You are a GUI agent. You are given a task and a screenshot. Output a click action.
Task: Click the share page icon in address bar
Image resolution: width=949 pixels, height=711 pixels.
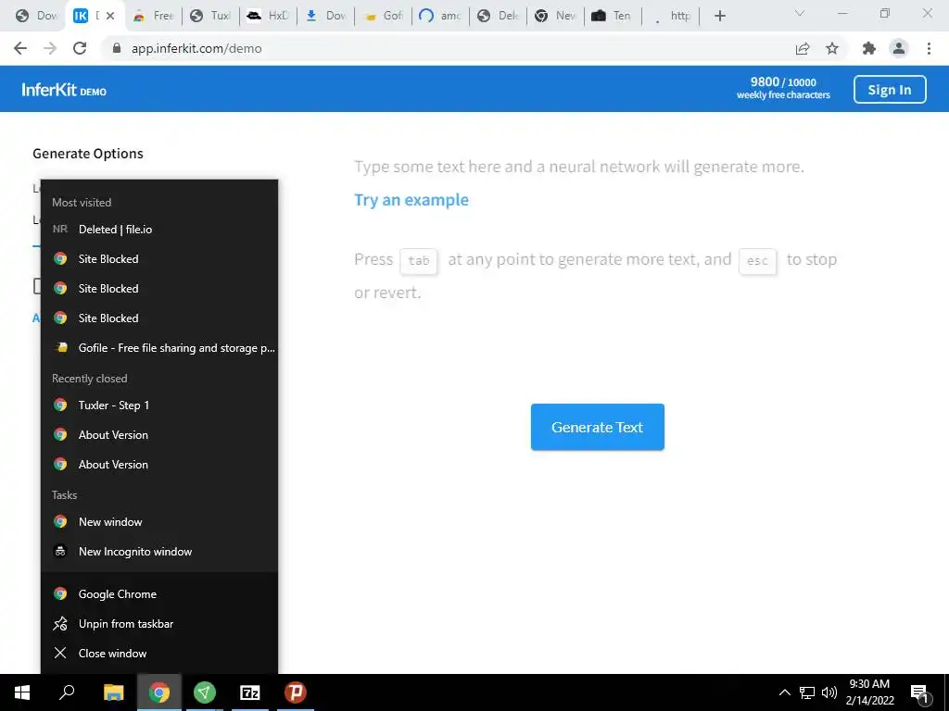tap(803, 48)
